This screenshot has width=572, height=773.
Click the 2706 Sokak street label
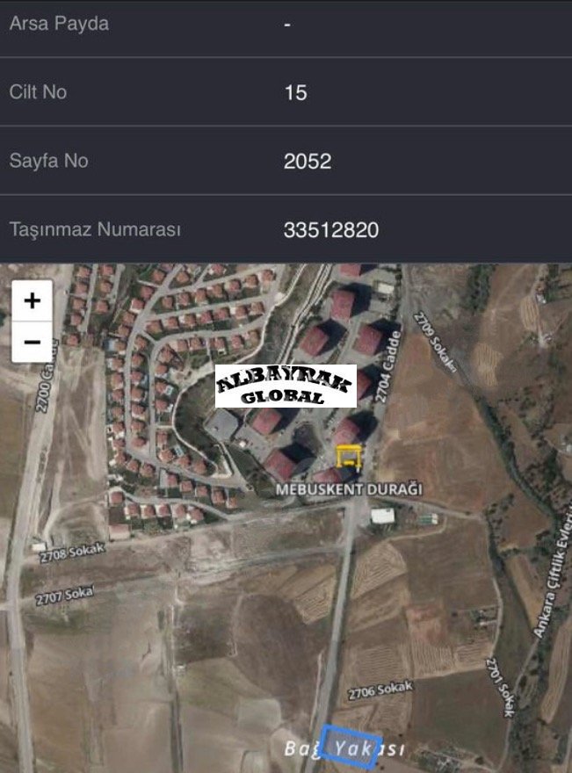pyautogui.click(x=380, y=690)
